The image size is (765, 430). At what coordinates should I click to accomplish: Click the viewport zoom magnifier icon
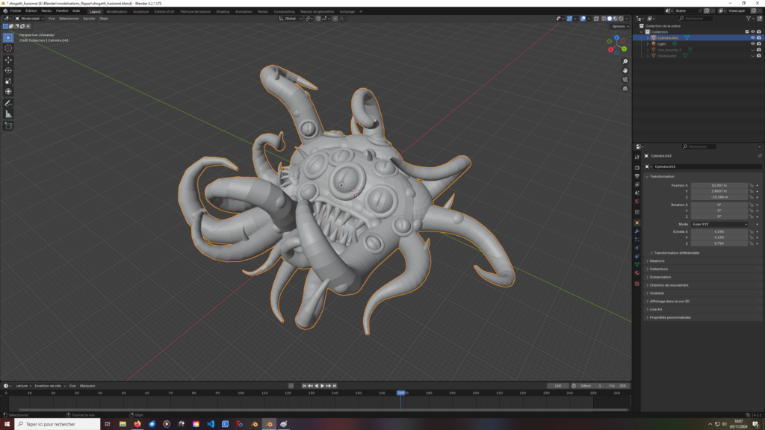625,61
